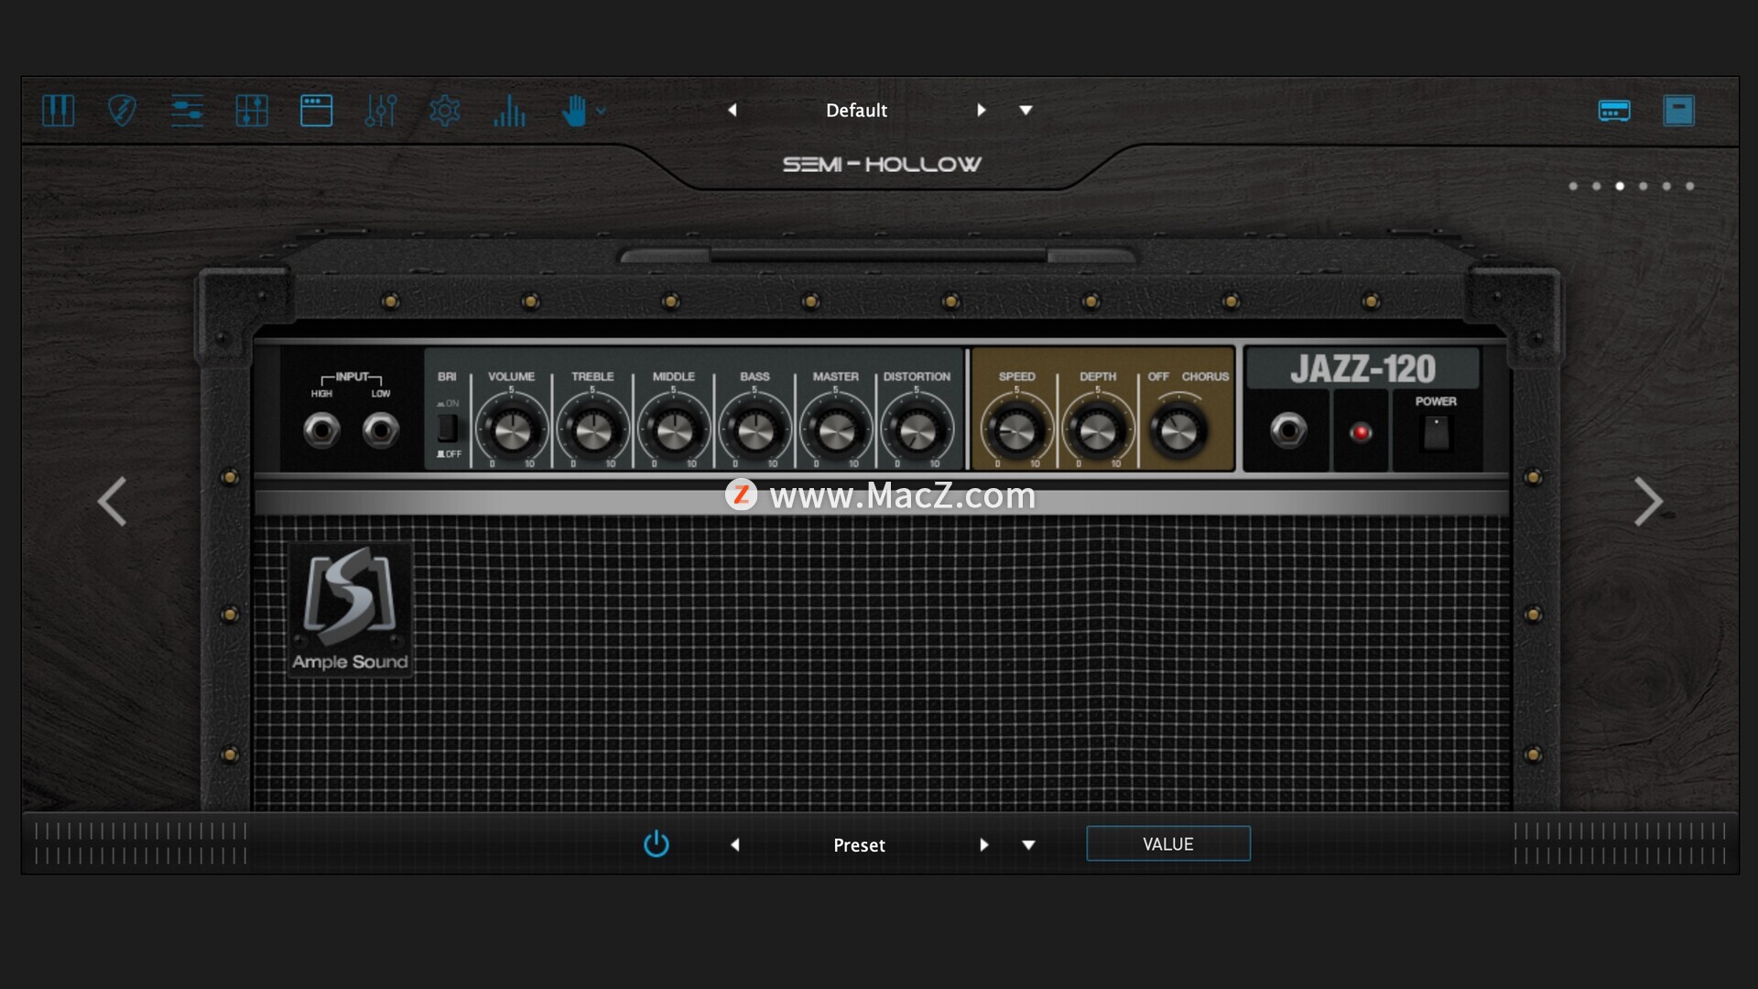The image size is (1758, 989).
Task: Switch to previous amp with left chevron
Action: [x=113, y=501]
